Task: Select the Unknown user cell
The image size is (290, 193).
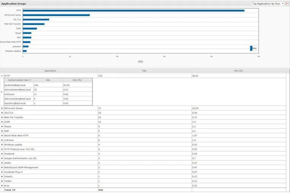Action: [19, 94]
